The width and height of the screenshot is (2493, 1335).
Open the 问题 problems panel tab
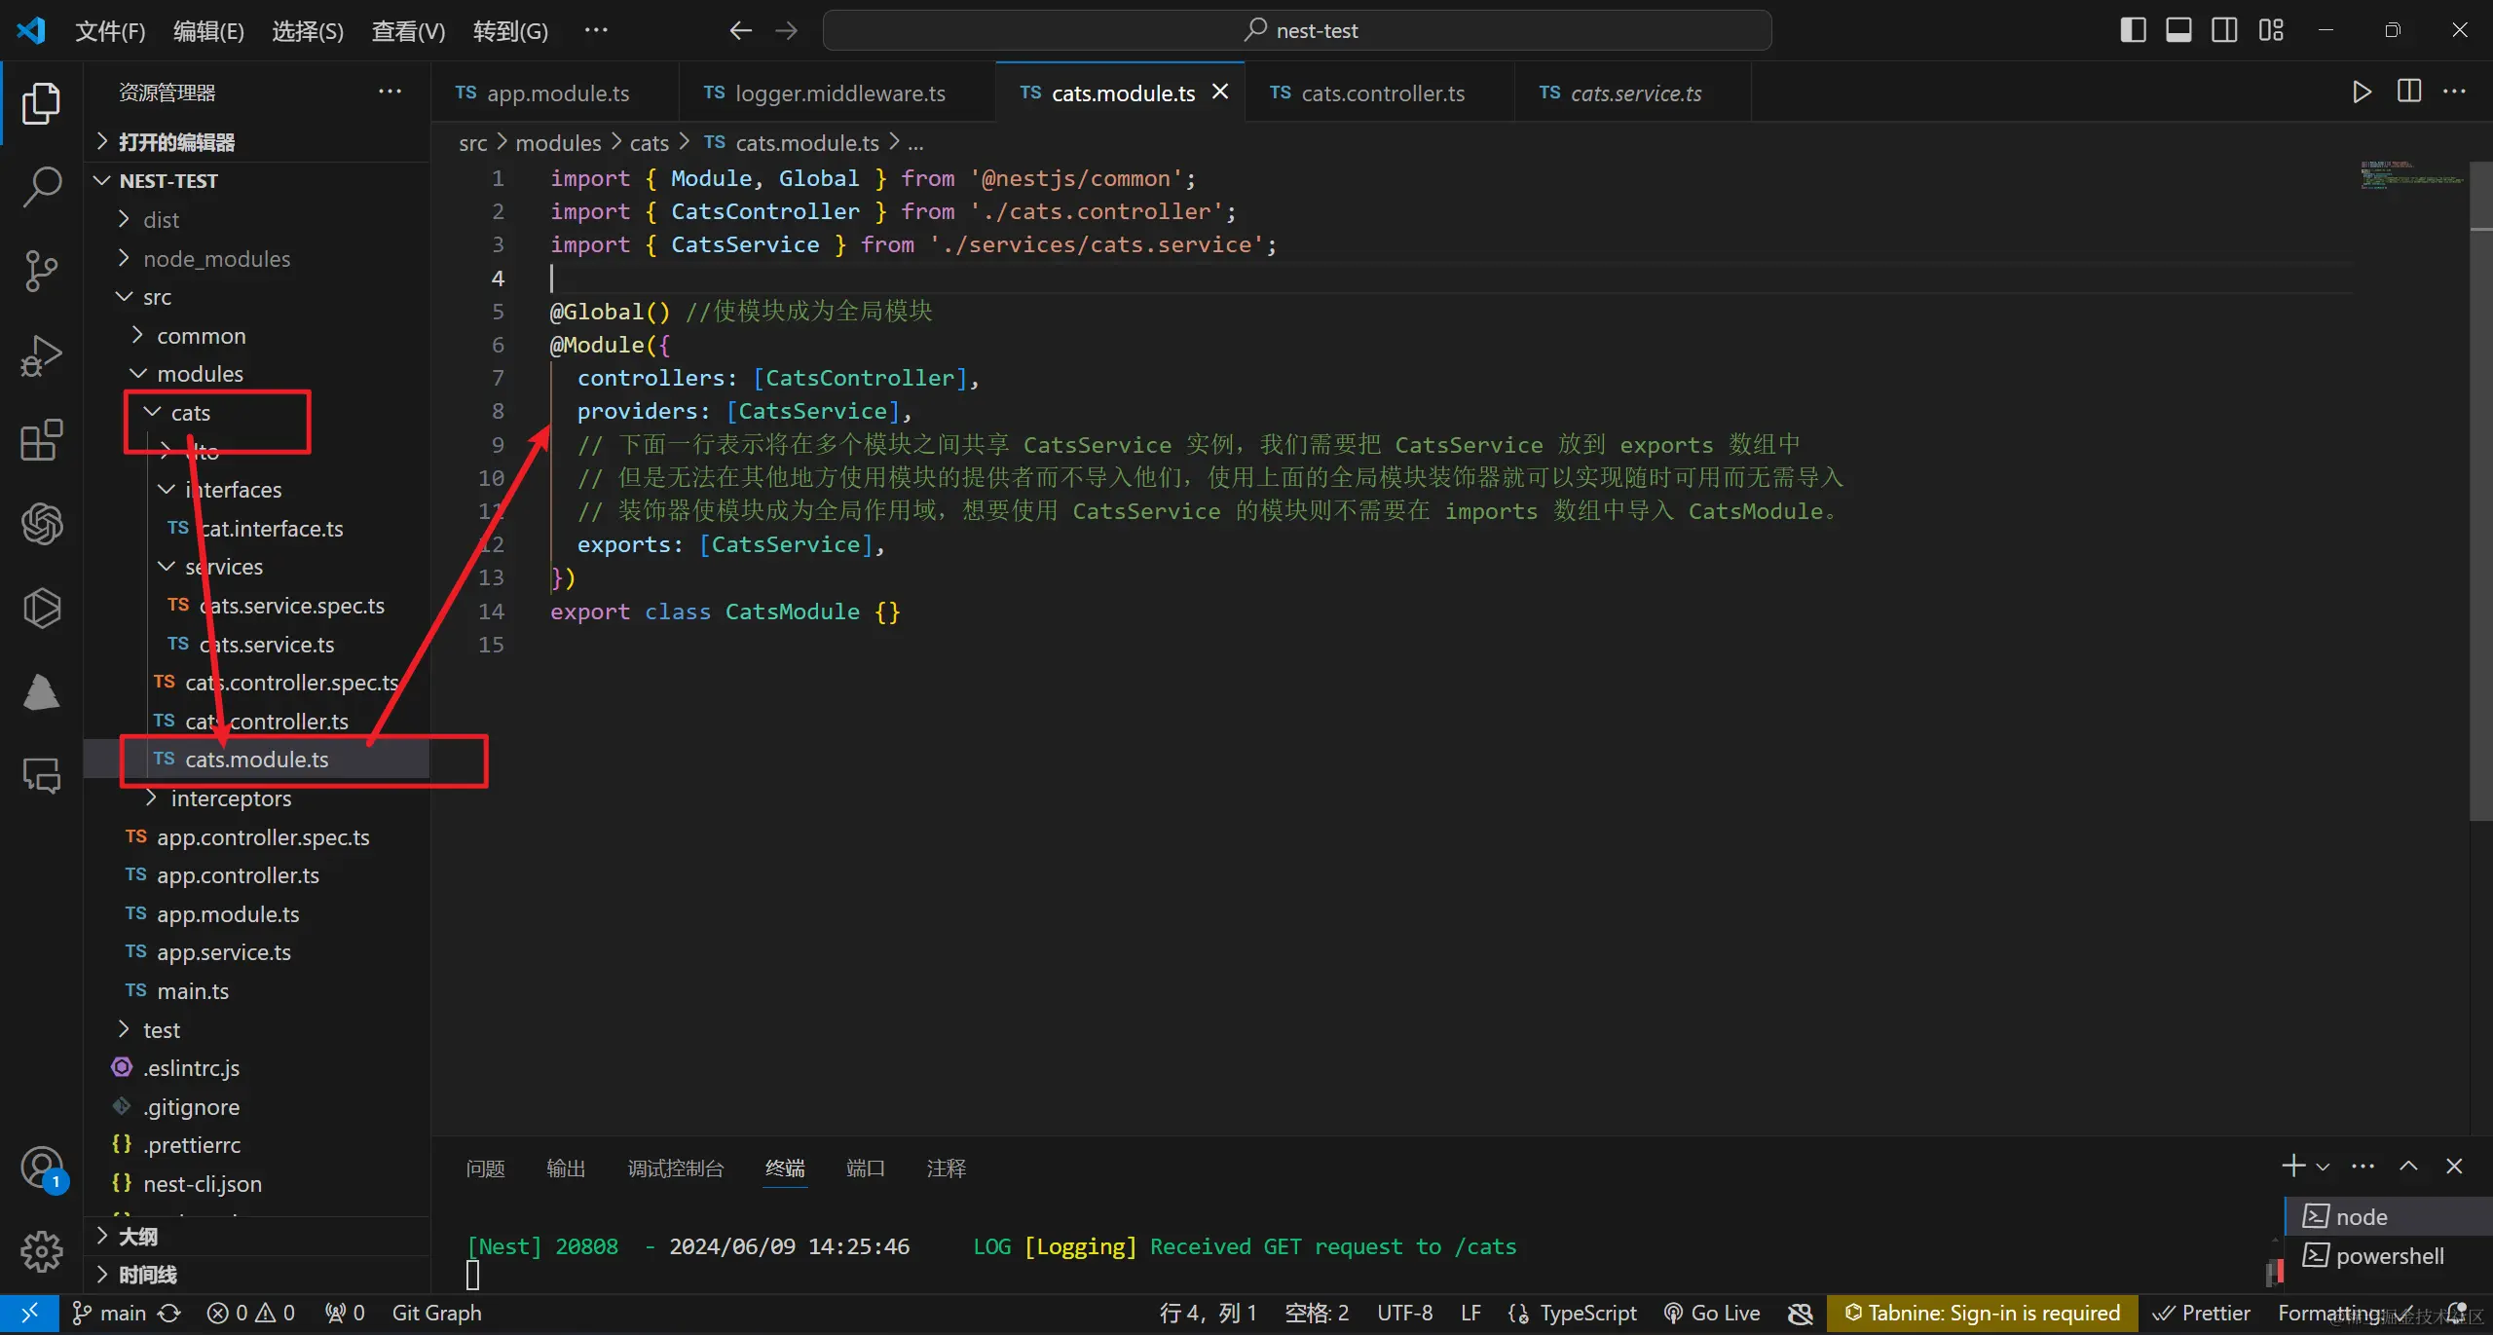point(485,1168)
